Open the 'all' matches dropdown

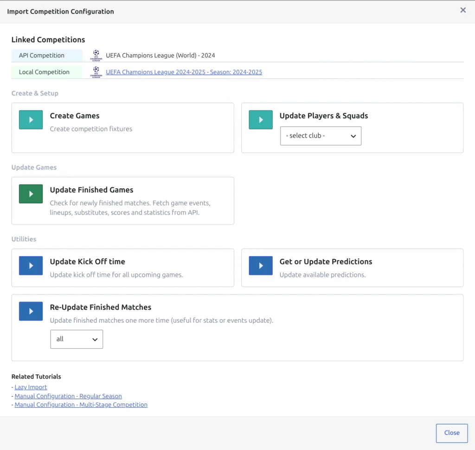77,339
